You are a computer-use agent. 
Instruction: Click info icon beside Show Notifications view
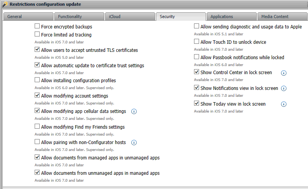pos(284,88)
